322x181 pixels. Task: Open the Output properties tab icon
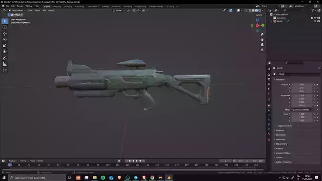[269, 79]
